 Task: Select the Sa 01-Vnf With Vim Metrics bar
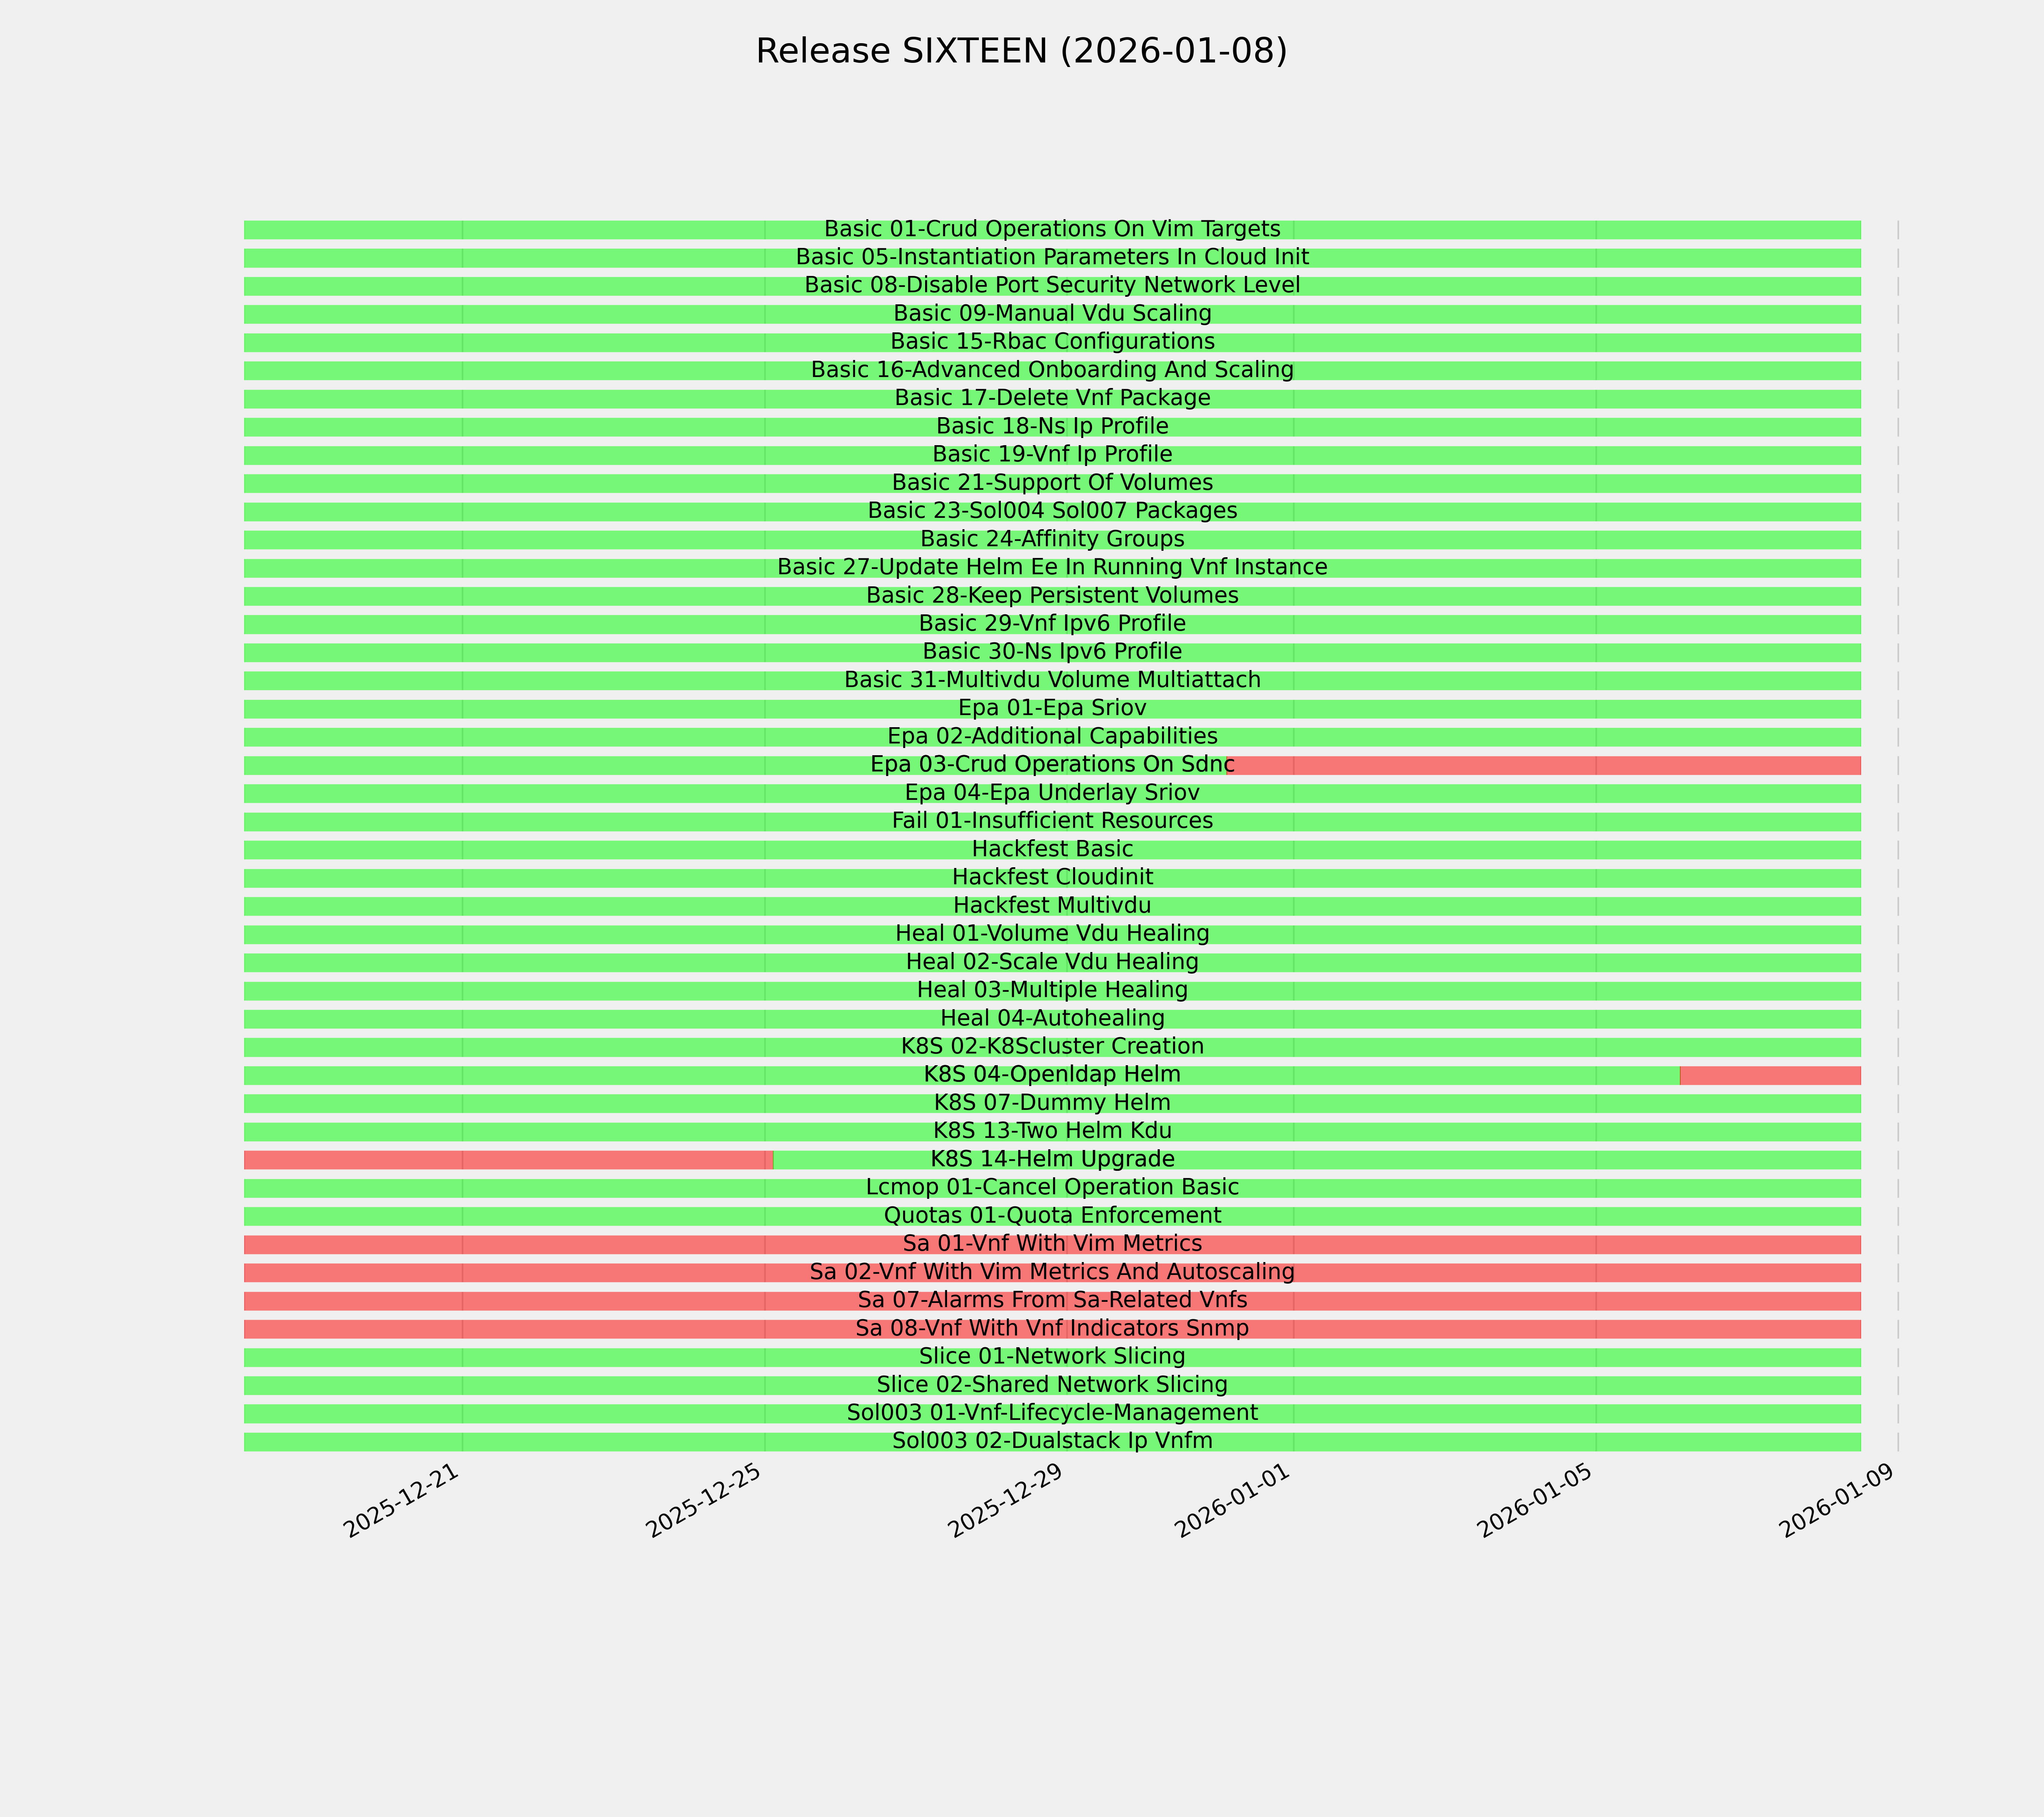[x=1052, y=1244]
